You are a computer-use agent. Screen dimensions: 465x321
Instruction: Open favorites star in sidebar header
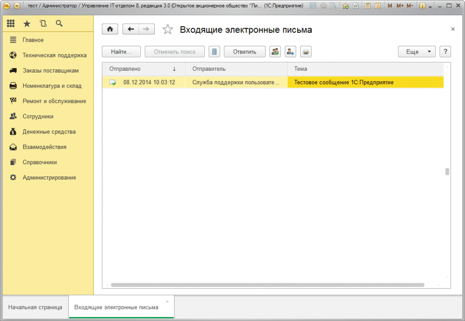click(27, 24)
